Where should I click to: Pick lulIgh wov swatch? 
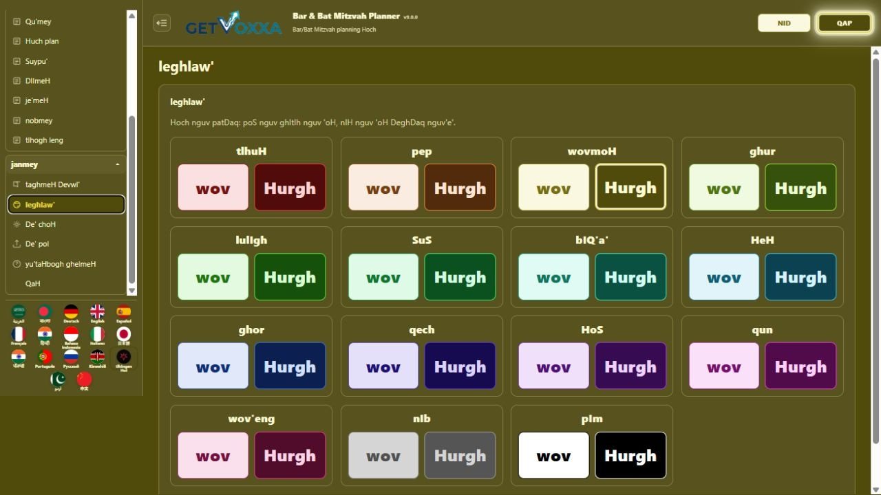[x=213, y=277]
